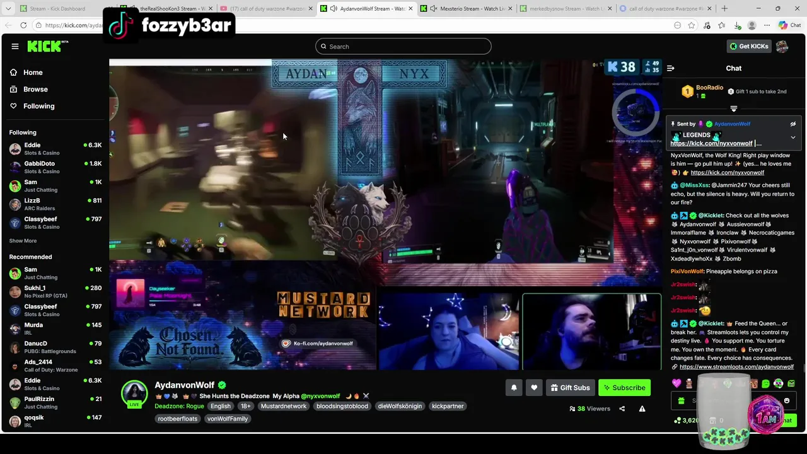Click @nyxvonwolf mention in title
Image resolution: width=807 pixels, height=454 pixels.
(320, 396)
